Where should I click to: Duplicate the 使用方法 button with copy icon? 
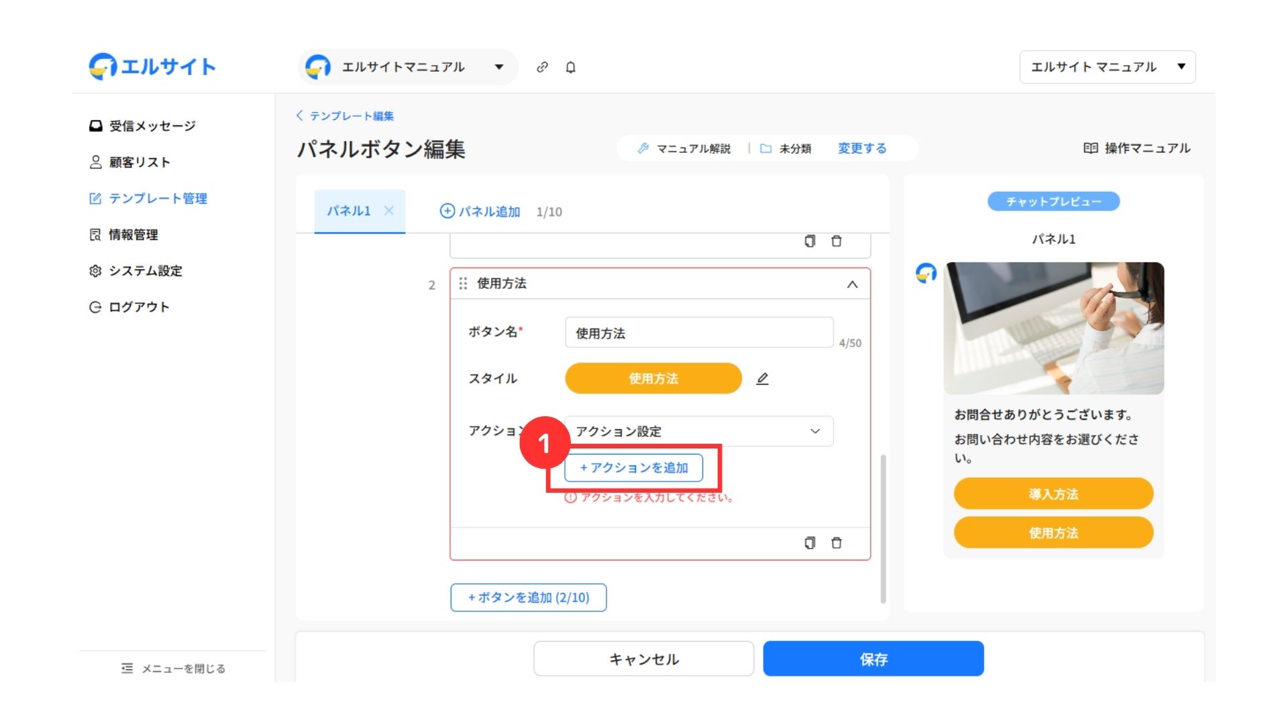(x=810, y=543)
